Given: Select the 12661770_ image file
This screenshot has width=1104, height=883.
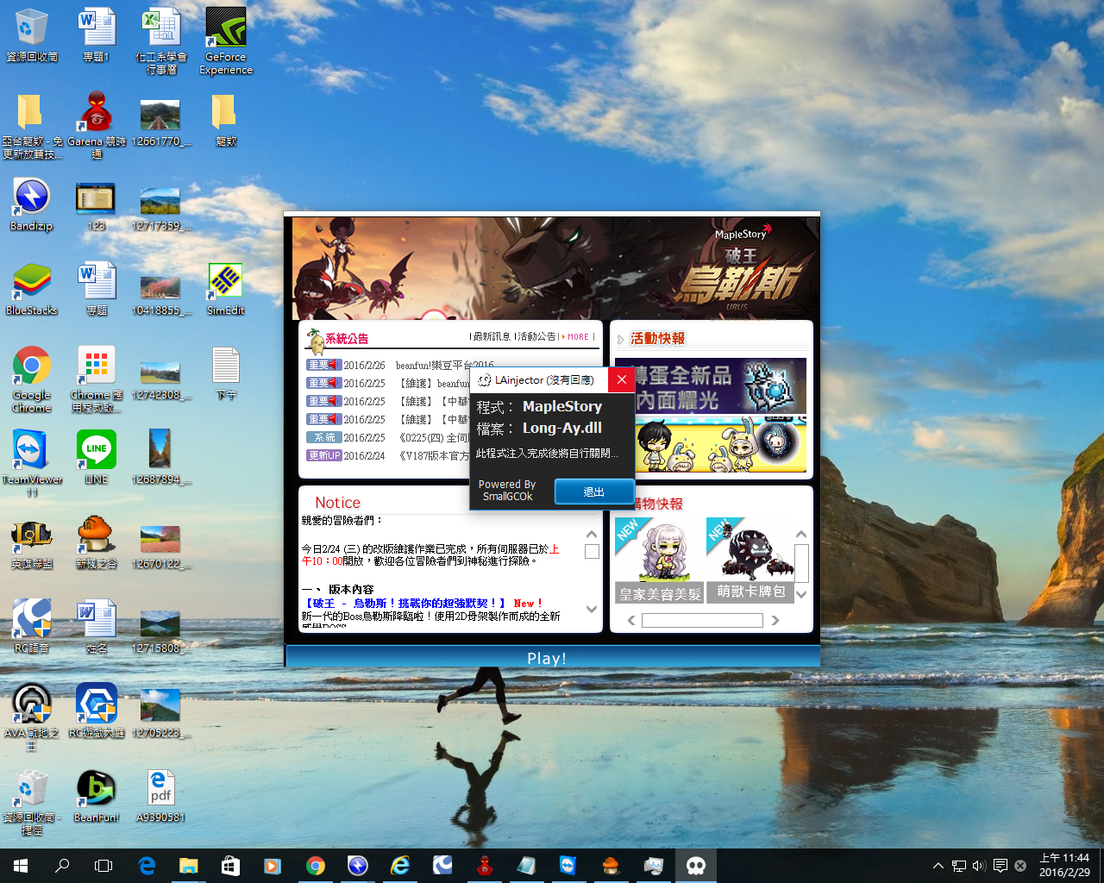Looking at the screenshot, I should 161,122.
